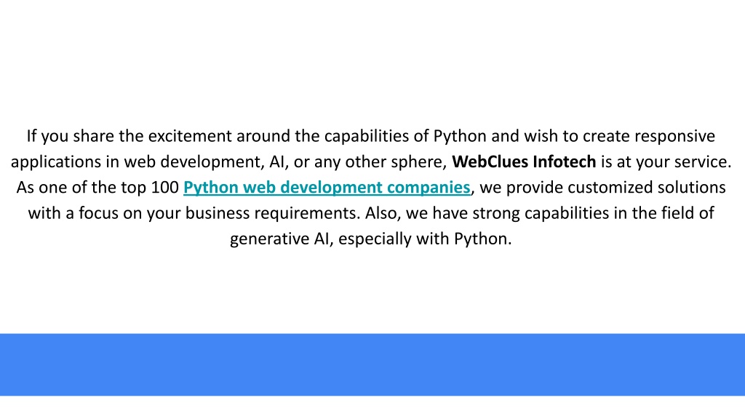Screen dimensions: 745x419
Task: Click the bold WebClues Infotech text
Action: [524, 162]
